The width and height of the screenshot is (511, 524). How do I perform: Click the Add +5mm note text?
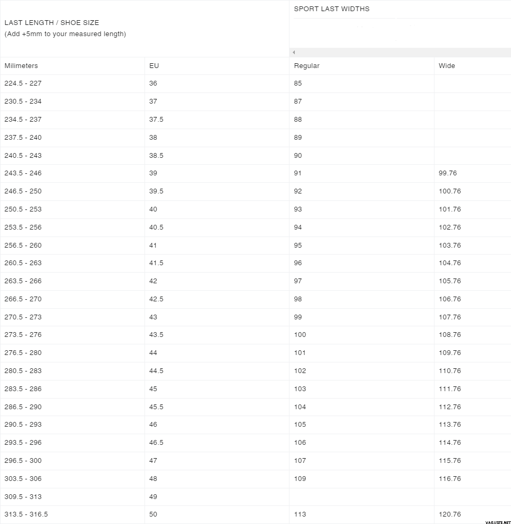(x=65, y=34)
